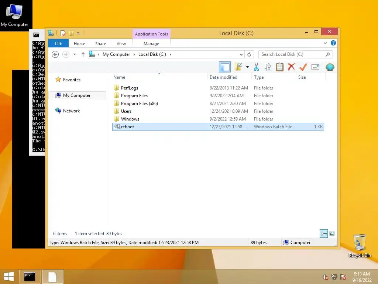The width and height of the screenshot is (378, 284).
Task: Copy selected item using toolbar icon
Action: coord(268,67)
